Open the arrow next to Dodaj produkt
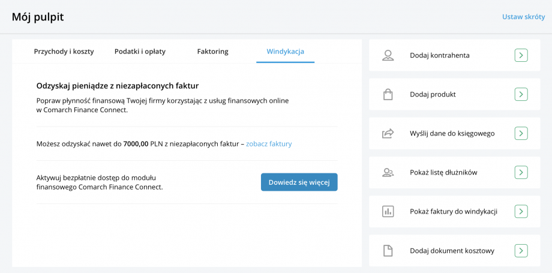This screenshot has width=552, height=273. click(x=521, y=94)
